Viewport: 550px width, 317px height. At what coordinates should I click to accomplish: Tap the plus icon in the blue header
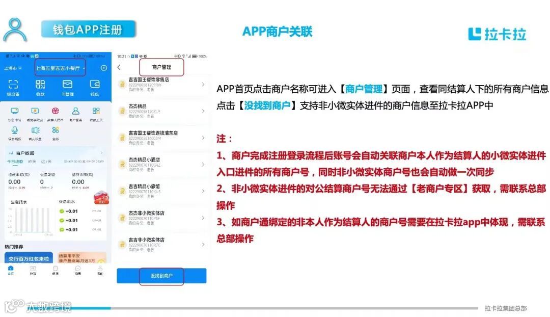[x=104, y=68]
